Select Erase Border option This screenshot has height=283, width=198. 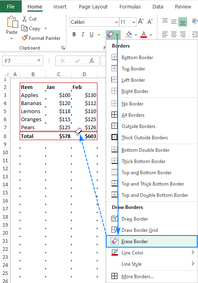point(152,241)
